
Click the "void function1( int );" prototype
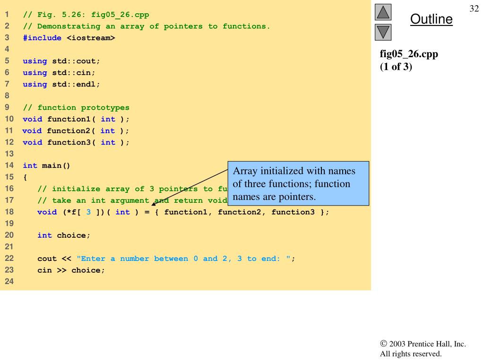point(76,119)
